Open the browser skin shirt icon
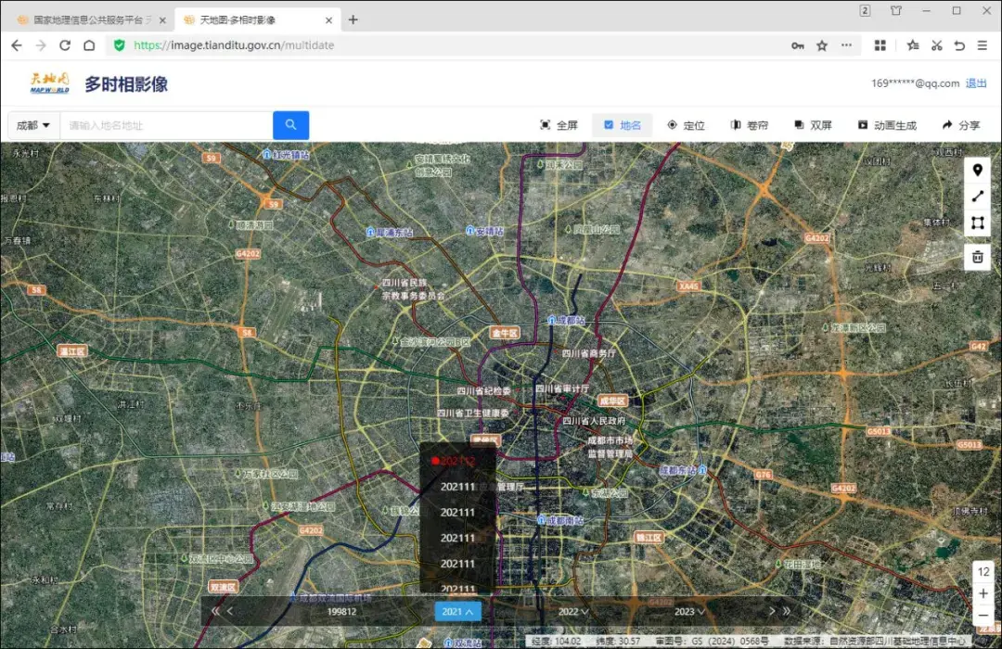This screenshot has height=649, width=1002. tap(896, 10)
